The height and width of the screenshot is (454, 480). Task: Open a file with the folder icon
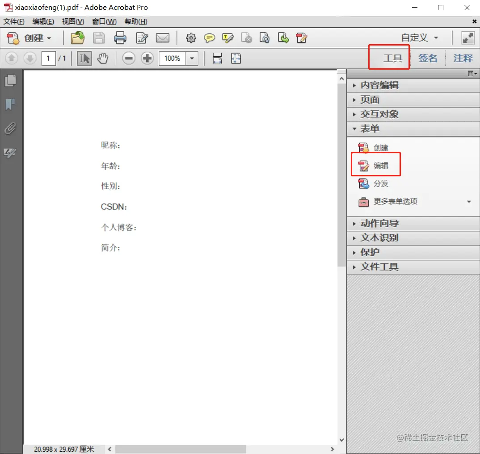(x=77, y=38)
